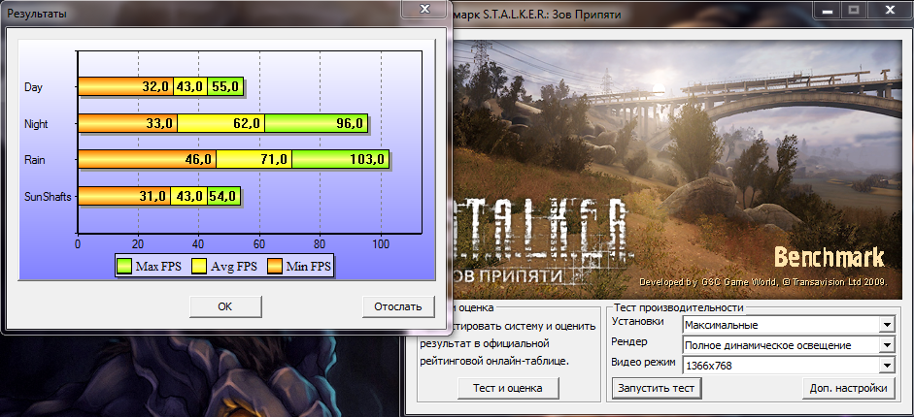The width and height of the screenshot is (914, 417).
Task: Open the Установки dropdown showing Максимальные
Action: (x=788, y=325)
